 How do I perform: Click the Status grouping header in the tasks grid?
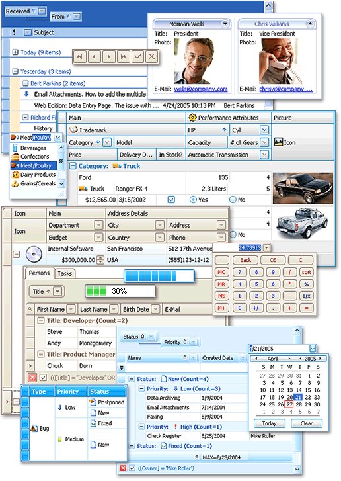tap(139, 337)
